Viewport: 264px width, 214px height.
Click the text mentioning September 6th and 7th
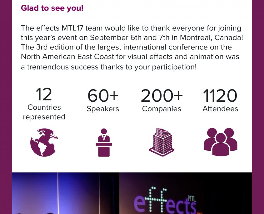pos(129,38)
